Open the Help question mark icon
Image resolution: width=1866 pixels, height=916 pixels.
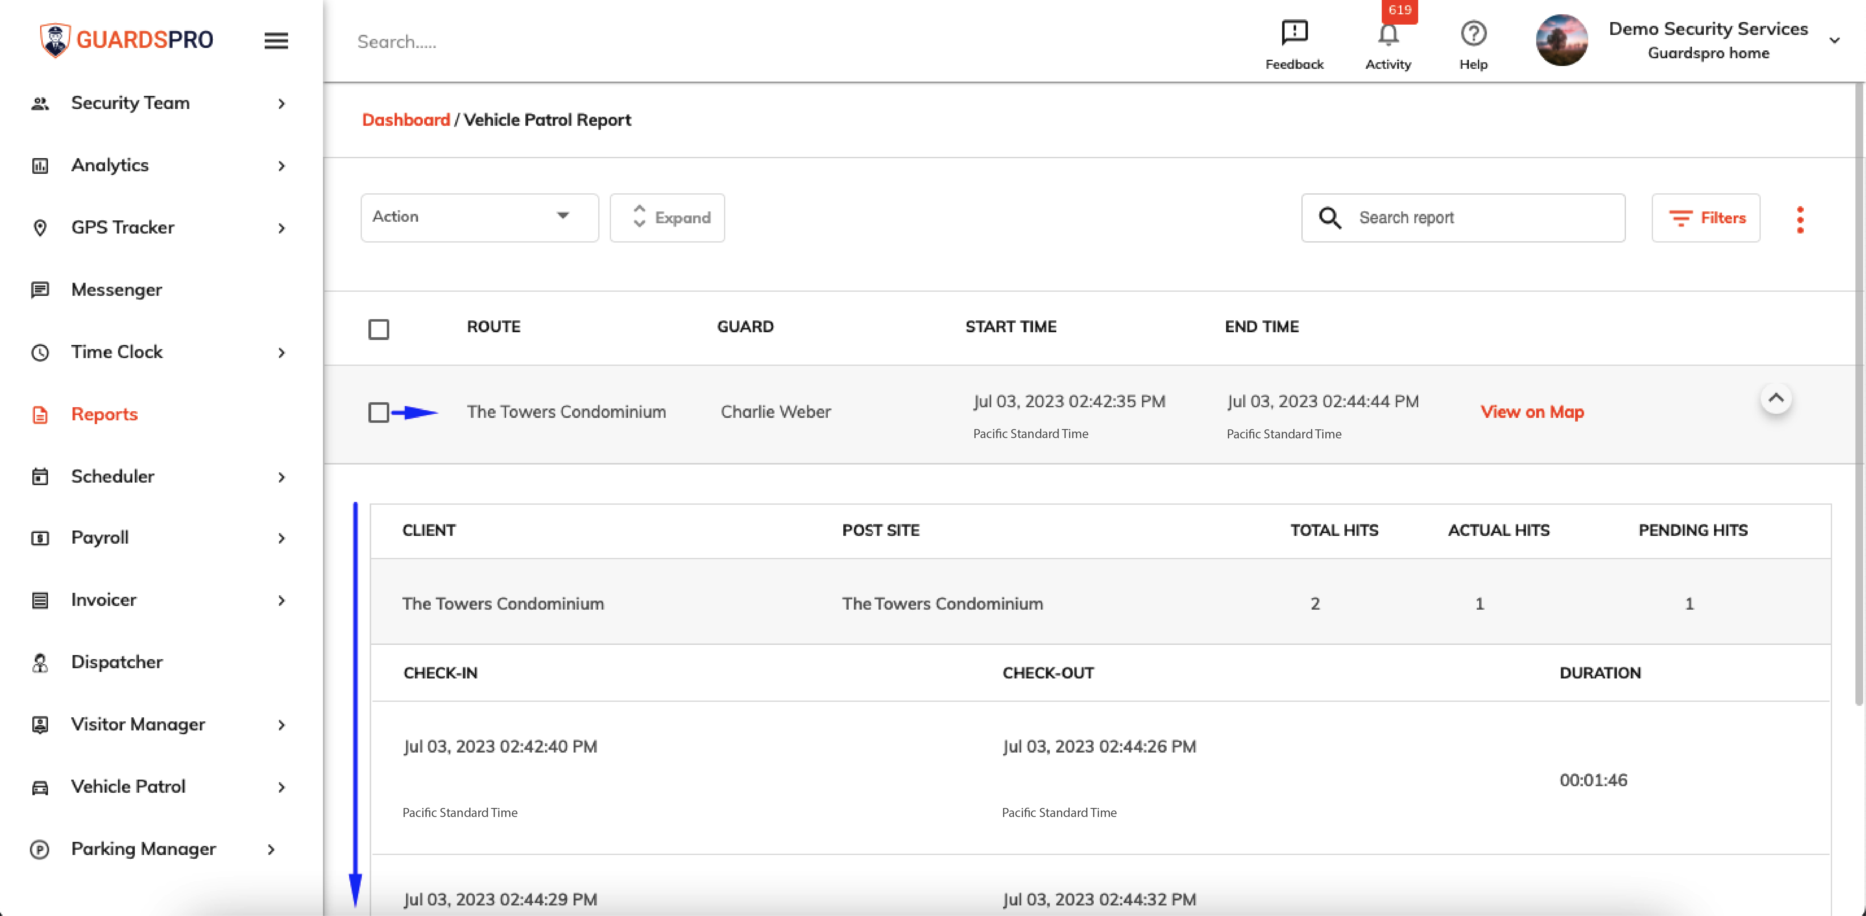(1473, 33)
